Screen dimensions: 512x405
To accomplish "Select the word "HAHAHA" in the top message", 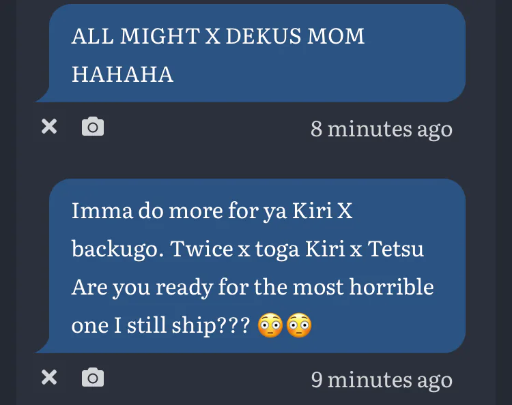I will tap(122, 74).
